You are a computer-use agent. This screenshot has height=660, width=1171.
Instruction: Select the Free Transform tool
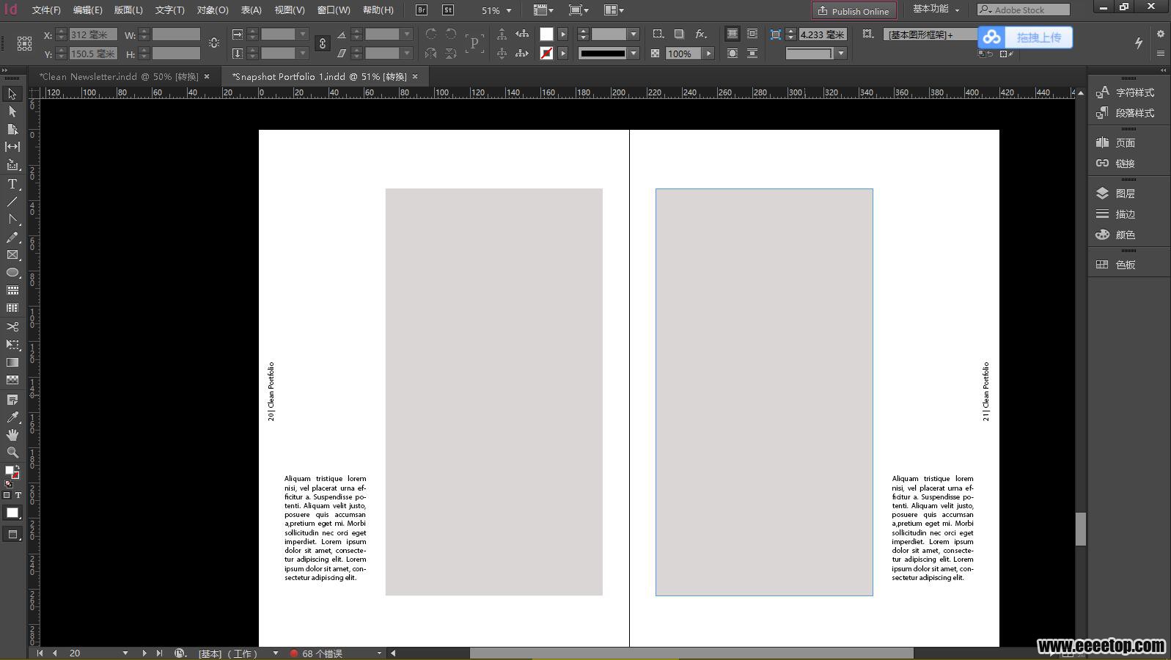12,345
